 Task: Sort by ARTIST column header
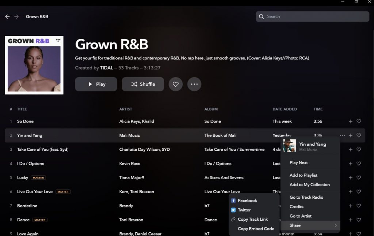pyautogui.click(x=126, y=109)
